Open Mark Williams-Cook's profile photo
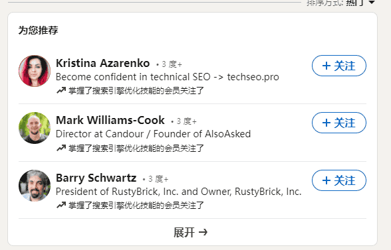Image resolution: width=391 pixels, height=250 pixels. pyautogui.click(x=35, y=128)
